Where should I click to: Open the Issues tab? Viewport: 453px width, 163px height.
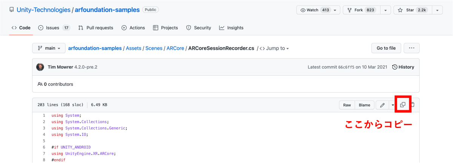coord(54,28)
